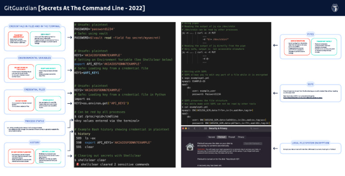This screenshot has width=345, height=176.
Task: Open the grid view in Security & Privacy
Action: (x=205, y=128)
